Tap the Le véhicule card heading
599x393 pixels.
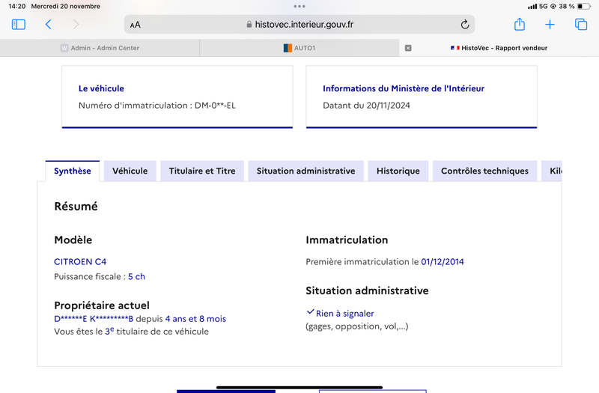click(x=101, y=88)
